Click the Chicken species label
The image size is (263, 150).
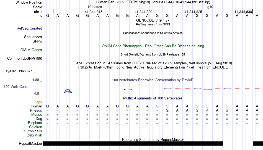pyautogui.click(x=35, y=127)
